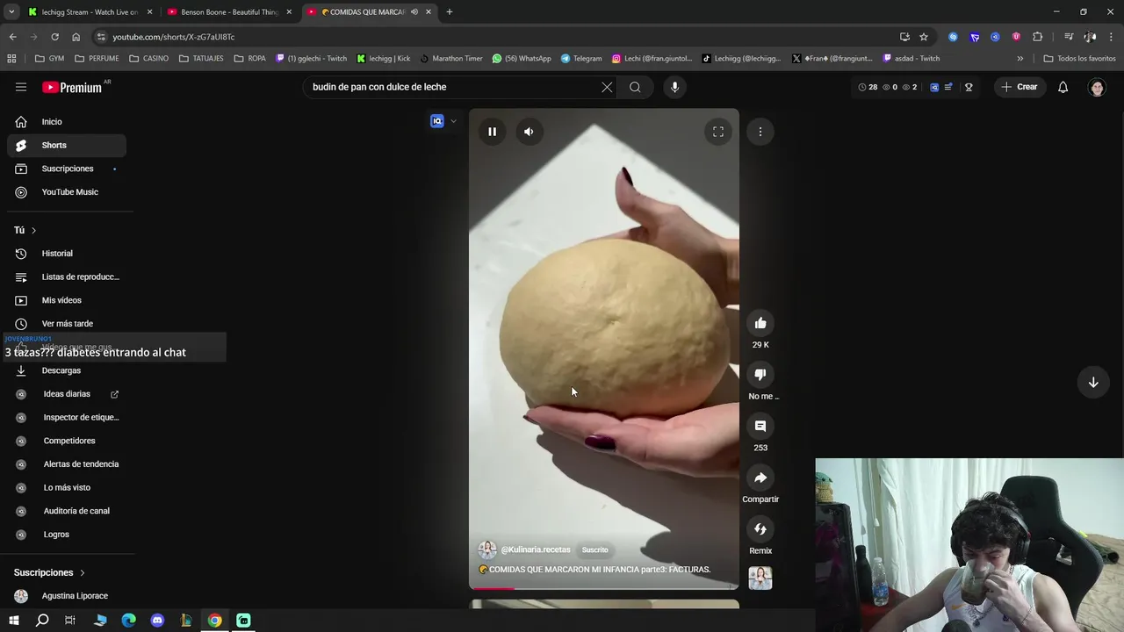The image size is (1124, 632).
Task: Bookmark this page with star icon
Action: tap(924, 37)
